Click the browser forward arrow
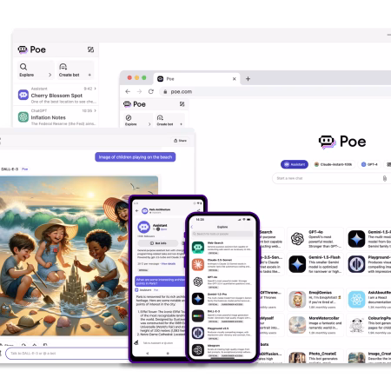The image size is (391, 391). [139, 91]
